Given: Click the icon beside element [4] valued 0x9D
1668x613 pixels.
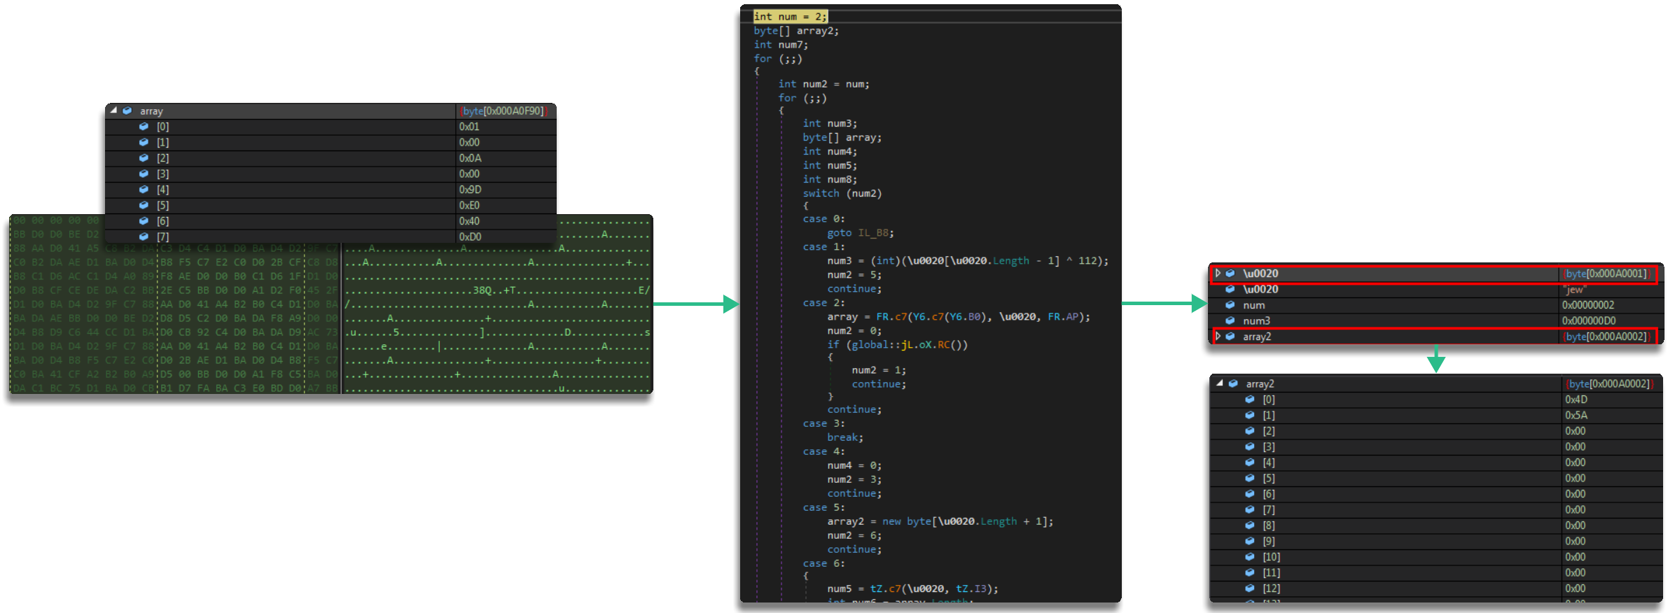Looking at the screenshot, I should (144, 190).
